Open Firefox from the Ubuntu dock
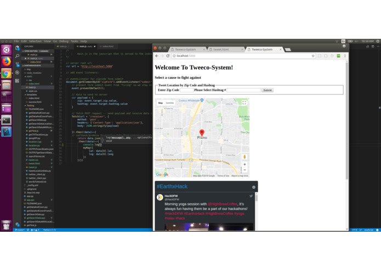The width and height of the screenshot is (381, 270). (7, 62)
